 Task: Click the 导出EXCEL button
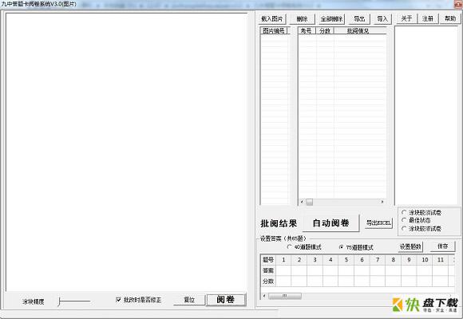tap(378, 223)
